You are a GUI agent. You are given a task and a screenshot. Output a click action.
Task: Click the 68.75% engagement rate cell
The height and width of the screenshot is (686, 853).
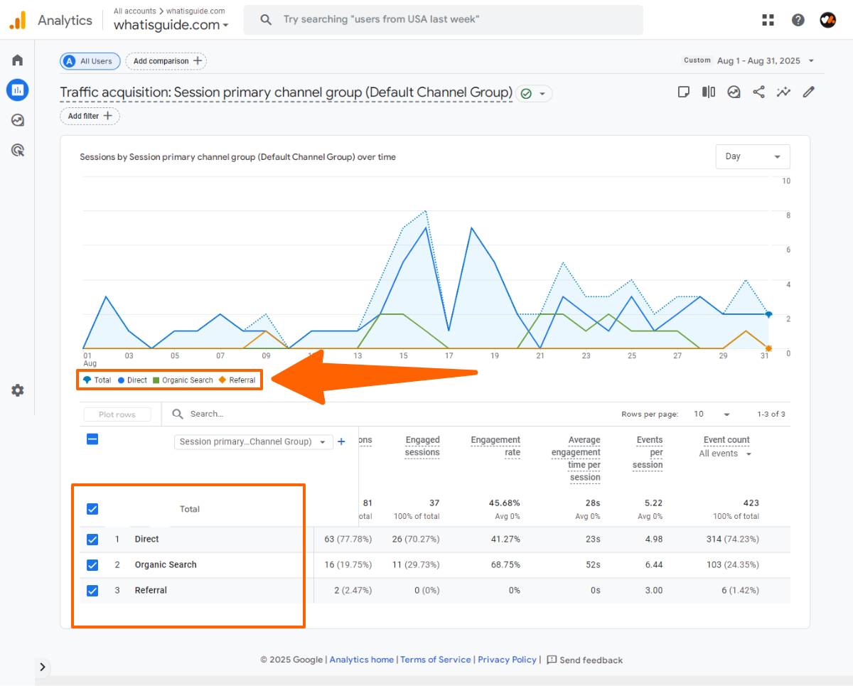click(505, 565)
